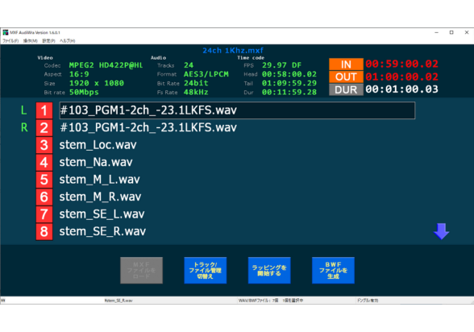
Task: Select the stem_Na.wav track entry
Action: tap(96, 162)
